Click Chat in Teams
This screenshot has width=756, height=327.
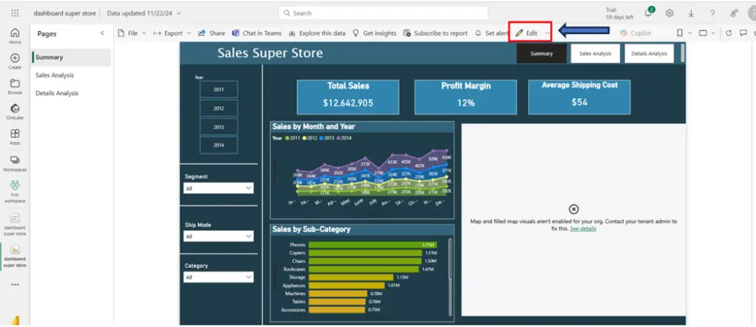[x=256, y=33]
